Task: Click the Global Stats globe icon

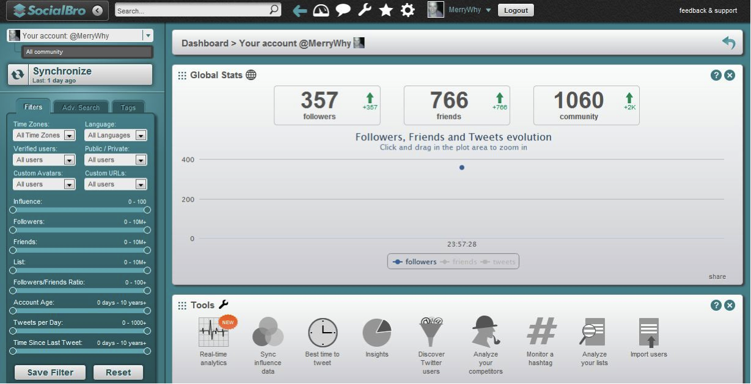Action: tap(251, 75)
